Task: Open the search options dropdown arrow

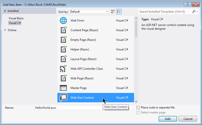Action: click(197, 12)
